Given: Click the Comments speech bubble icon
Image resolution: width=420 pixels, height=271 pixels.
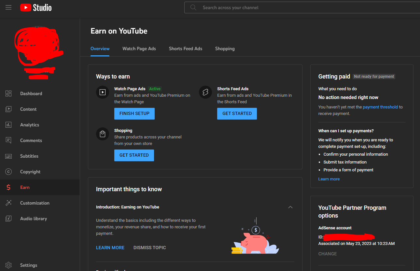Looking at the screenshot, I should coord(8,140).
